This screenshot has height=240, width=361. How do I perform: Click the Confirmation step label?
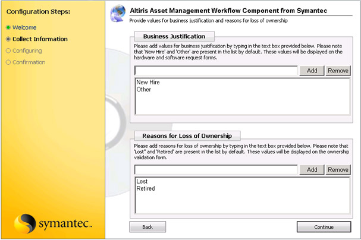click(x=29, y=62)
